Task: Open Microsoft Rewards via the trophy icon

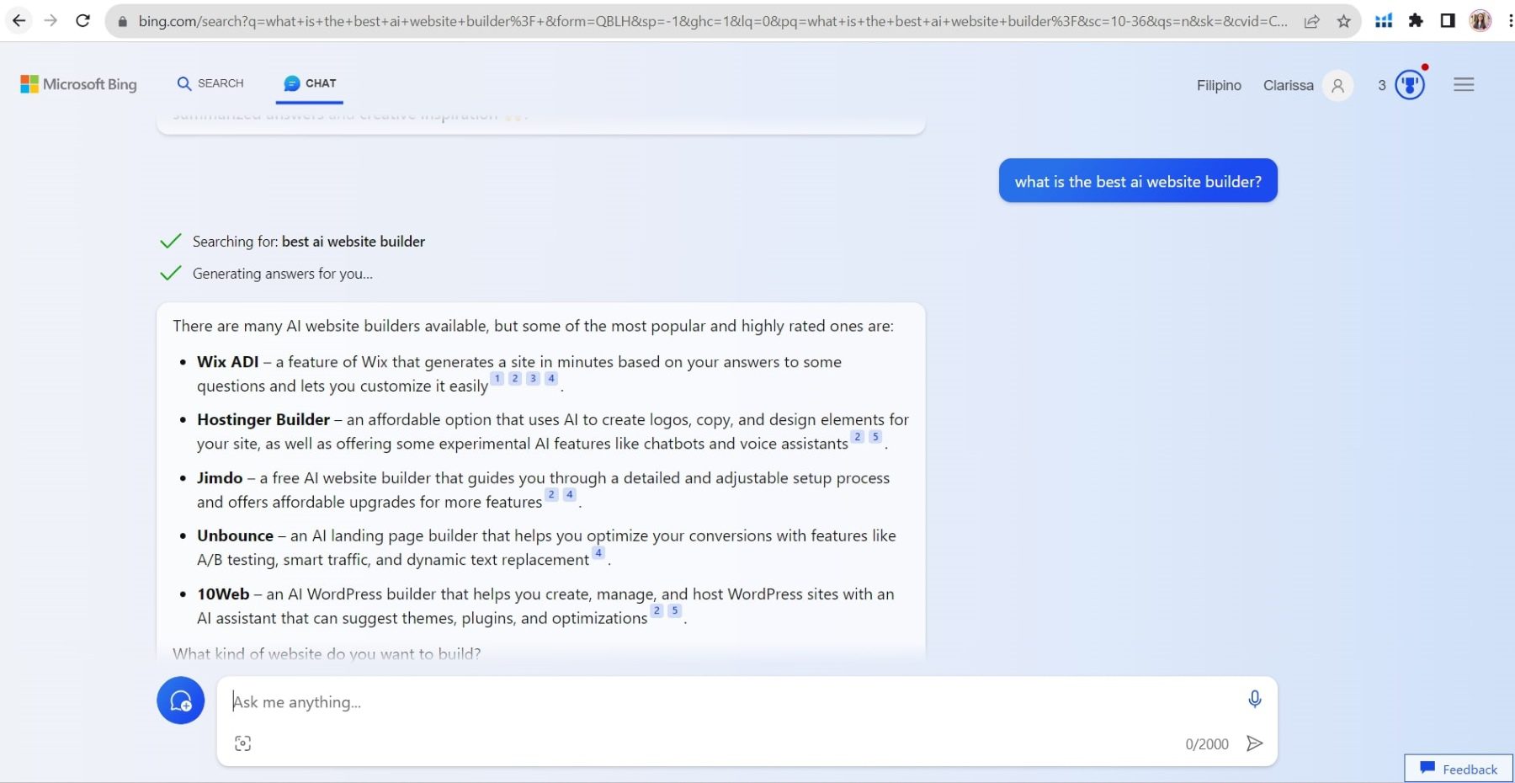Action: [x=1409, y=84]
